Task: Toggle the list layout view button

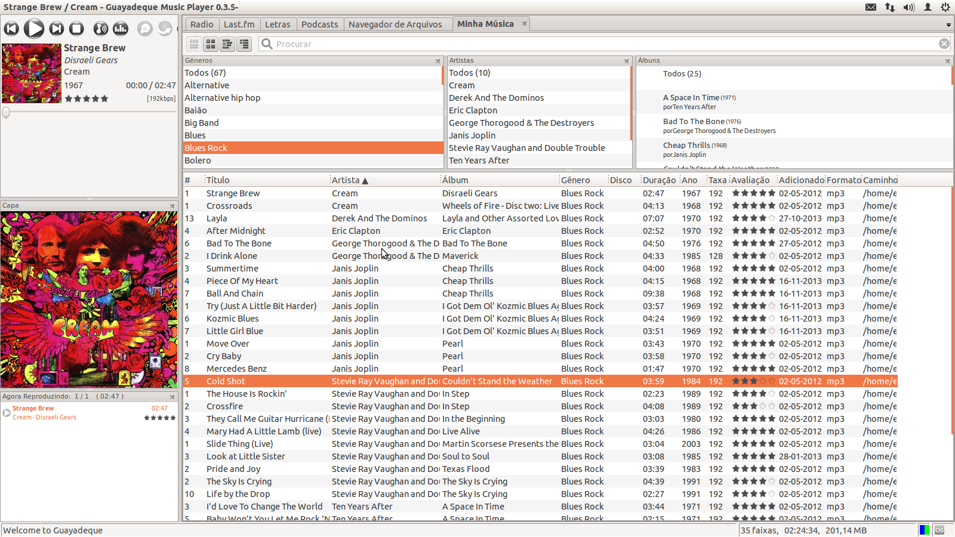Action: [x=244, y=44]
